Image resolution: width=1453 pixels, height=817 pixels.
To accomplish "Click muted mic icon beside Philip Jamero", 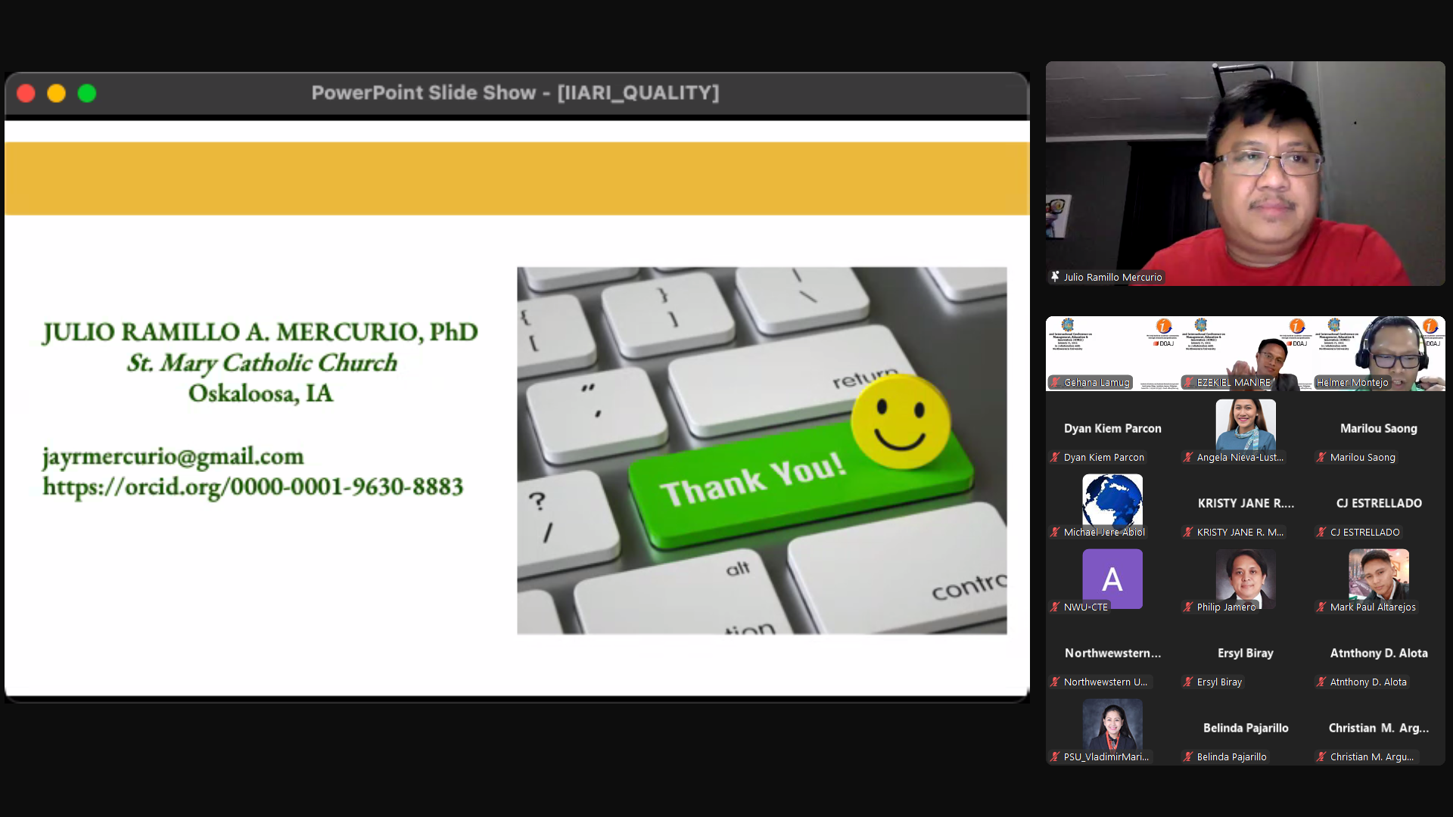I will click(x=1188, y=607).
